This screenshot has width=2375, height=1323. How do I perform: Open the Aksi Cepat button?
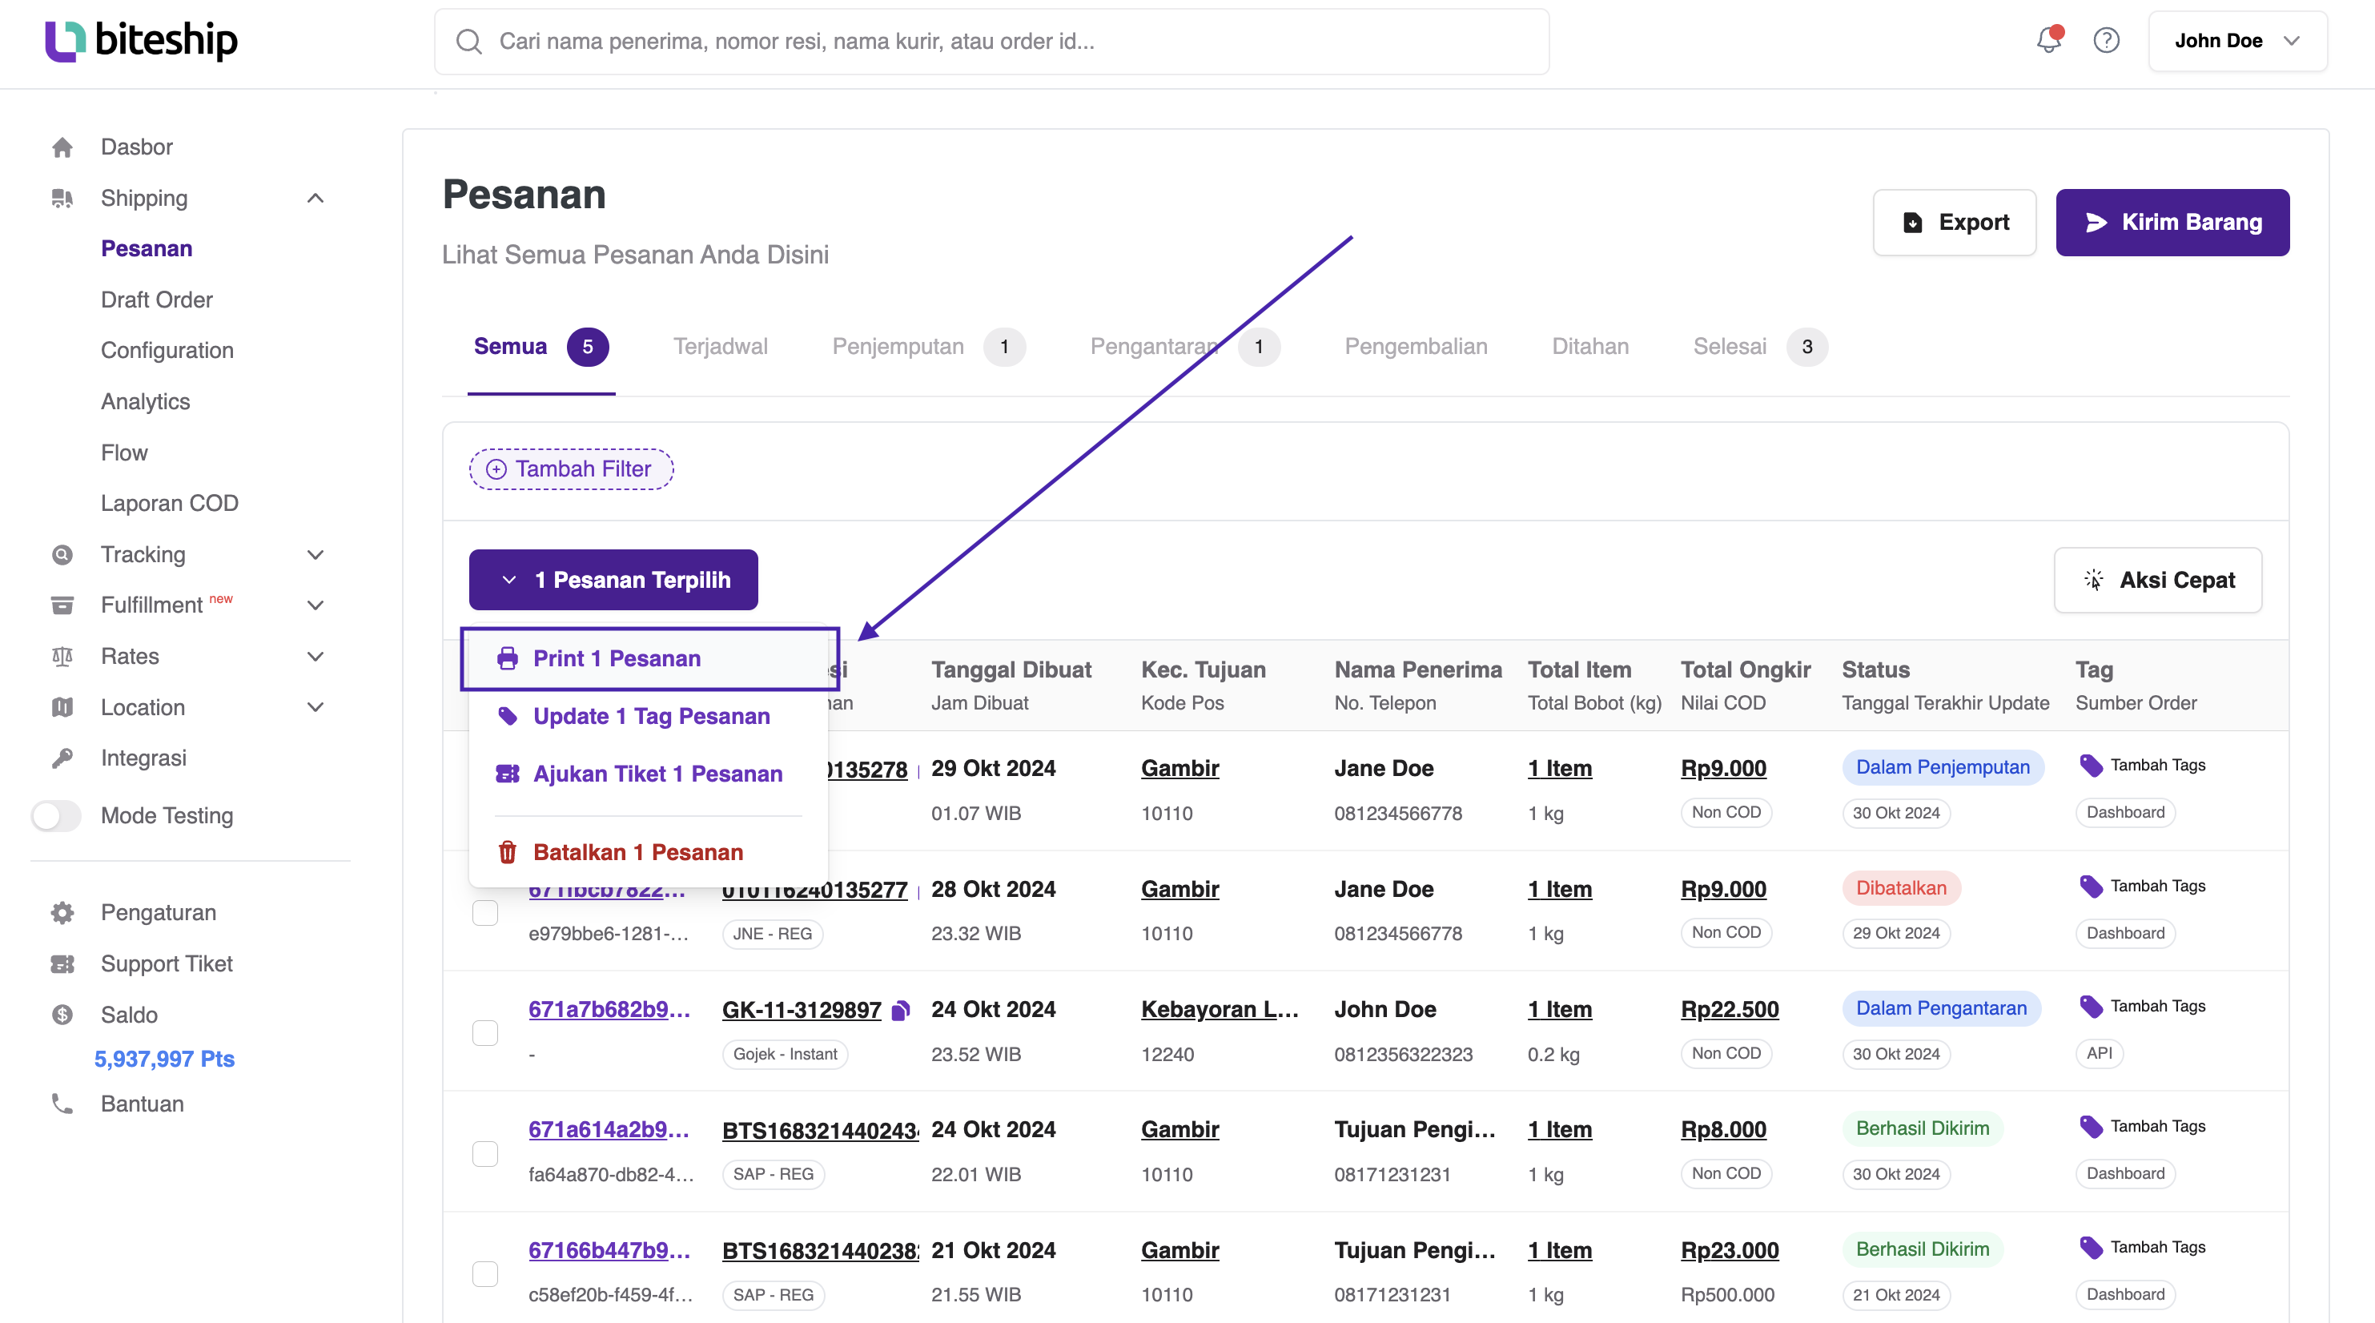pos(2157,580)
